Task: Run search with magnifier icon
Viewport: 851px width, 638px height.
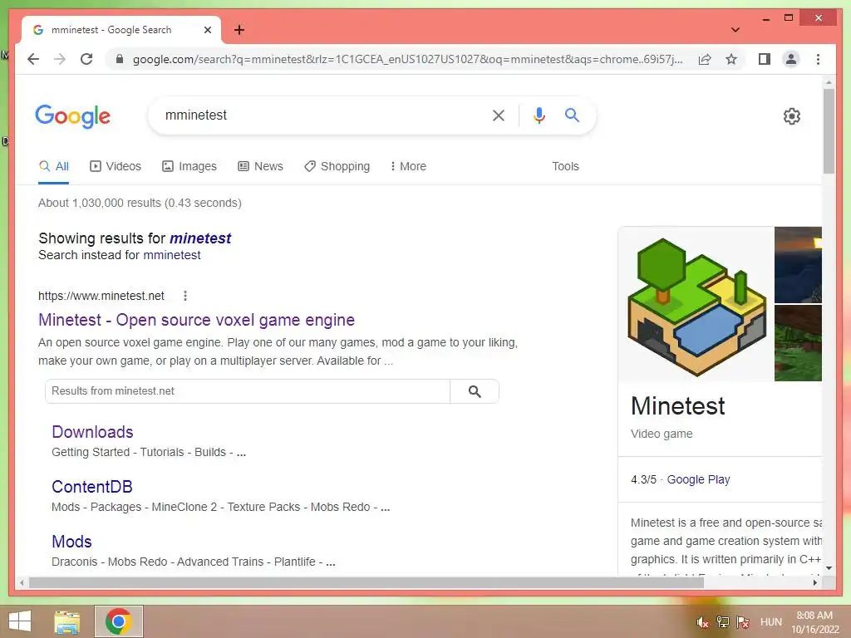Action: tap(572, 115)
